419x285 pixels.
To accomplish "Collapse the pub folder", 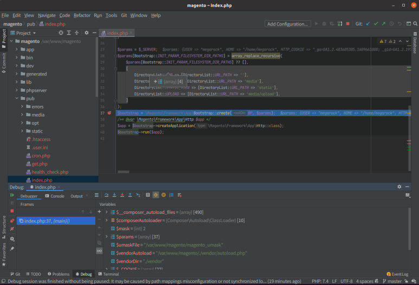I will coord(17,98).
